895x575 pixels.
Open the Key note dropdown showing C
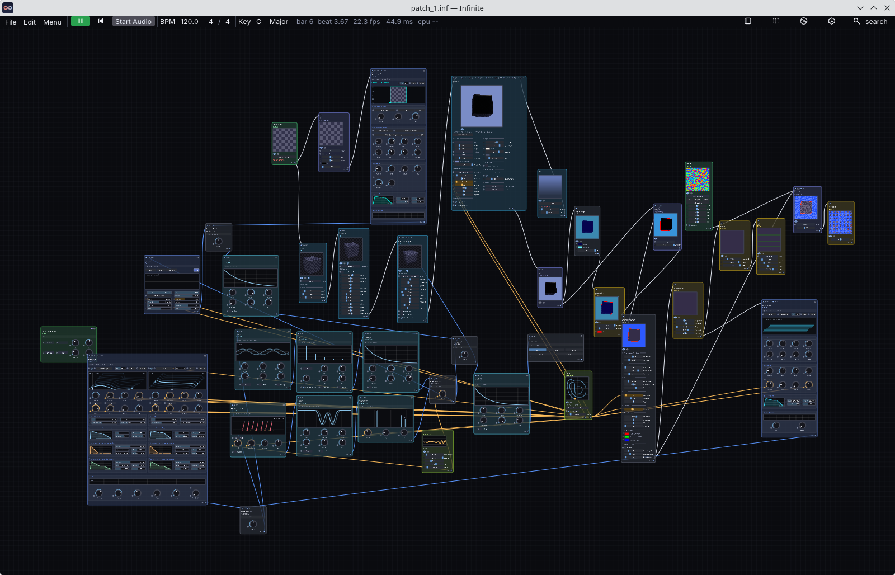point(258,21)
